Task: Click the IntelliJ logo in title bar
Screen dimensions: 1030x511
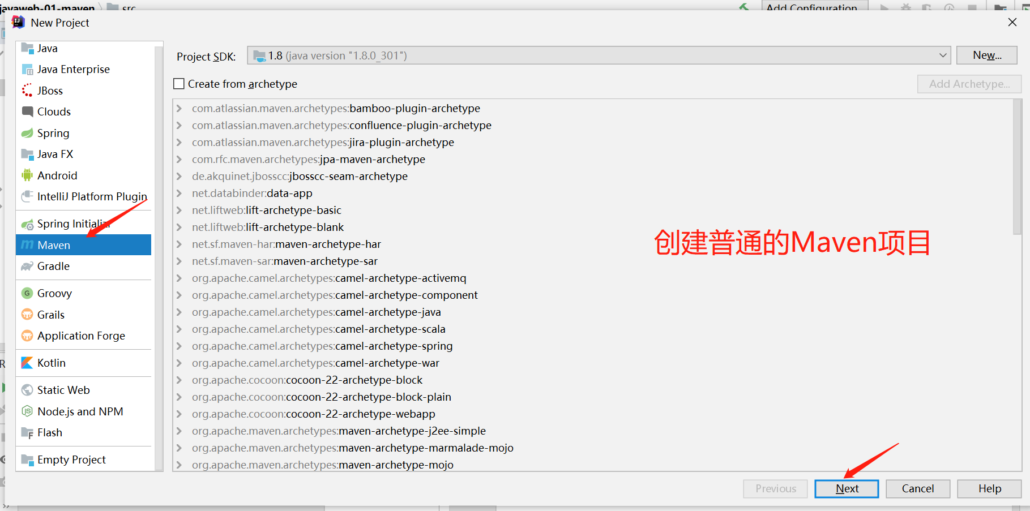Action: 18,22
